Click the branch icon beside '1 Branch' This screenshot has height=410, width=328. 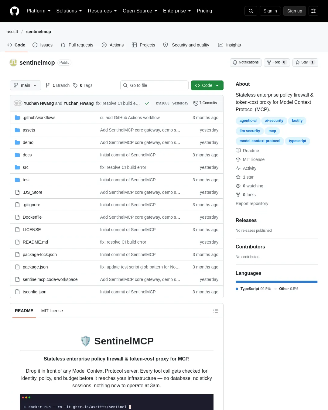click(48, 85)
